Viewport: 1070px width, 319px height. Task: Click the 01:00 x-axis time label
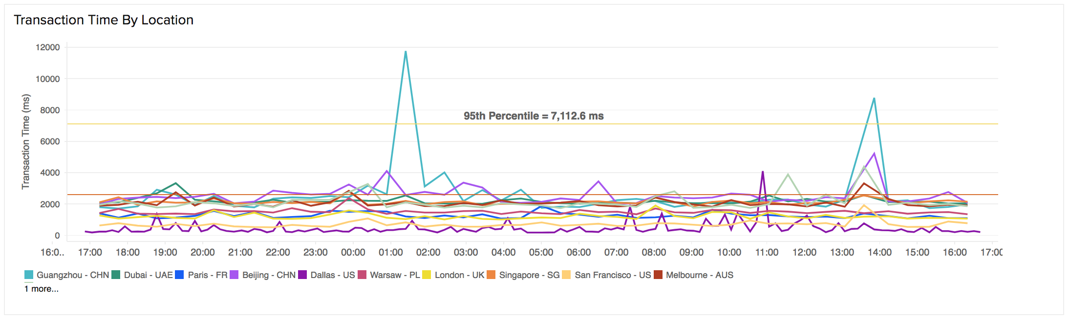391,253
